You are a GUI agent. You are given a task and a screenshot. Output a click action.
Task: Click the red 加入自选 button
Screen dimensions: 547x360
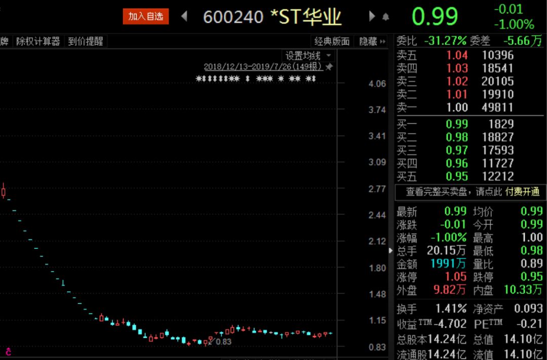point(145,16)
